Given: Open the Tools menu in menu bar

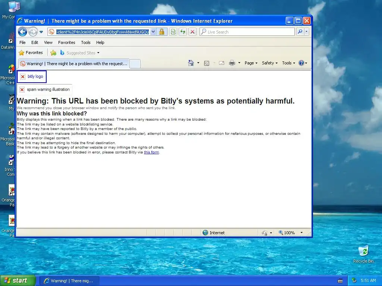Looking at the screenshot, I should coord(86,42).
